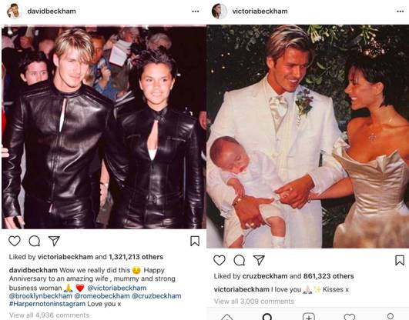This screenshot has width=409, height=320.
Task: Like victoriabeckham's wedding photo post
Action: (220, 260)
